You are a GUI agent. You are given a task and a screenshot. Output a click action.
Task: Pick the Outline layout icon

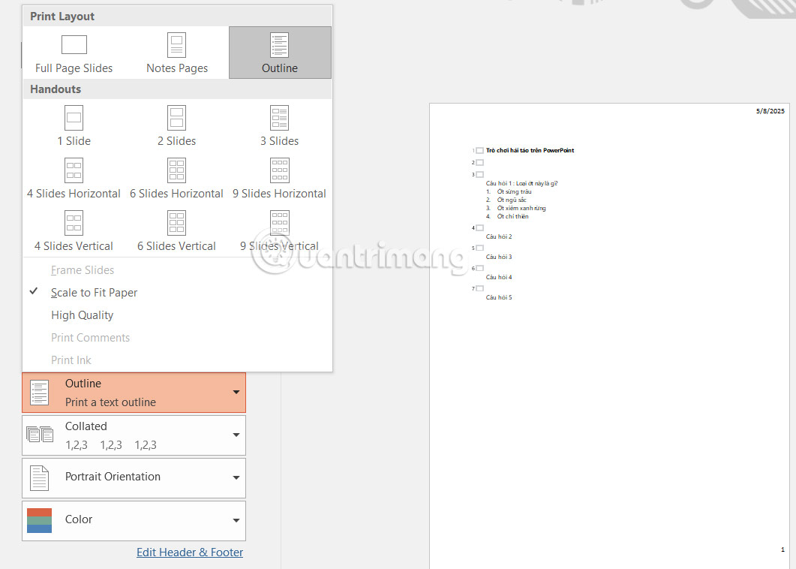coord(279,47)
